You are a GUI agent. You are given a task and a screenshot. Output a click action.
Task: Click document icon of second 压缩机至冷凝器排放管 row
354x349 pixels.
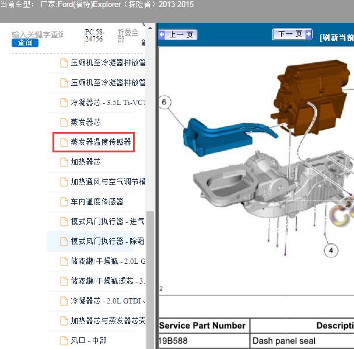(64, 83)
